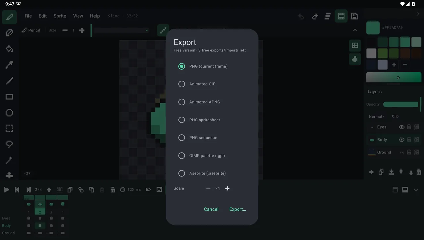Click the Redo arrow icon

tap(315, 16)
